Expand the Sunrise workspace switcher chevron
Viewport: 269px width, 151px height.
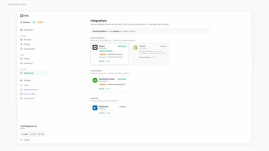click(x=46, y=22)
